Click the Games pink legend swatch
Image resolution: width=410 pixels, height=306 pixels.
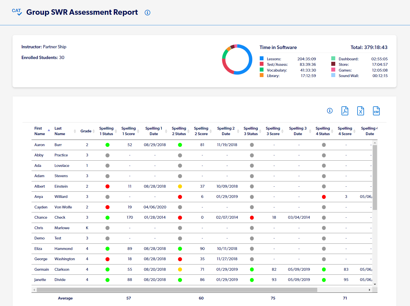pos(333,70)
